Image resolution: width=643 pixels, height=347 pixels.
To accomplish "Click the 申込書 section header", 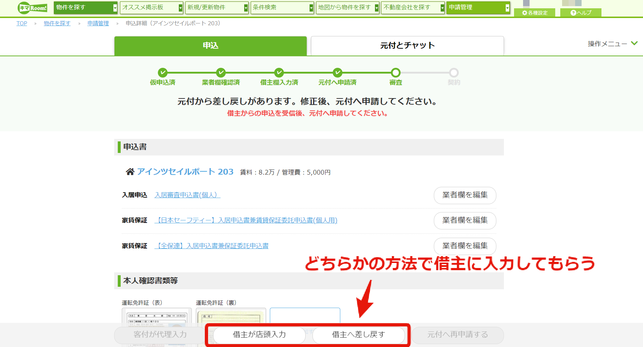I will point(309,147).
